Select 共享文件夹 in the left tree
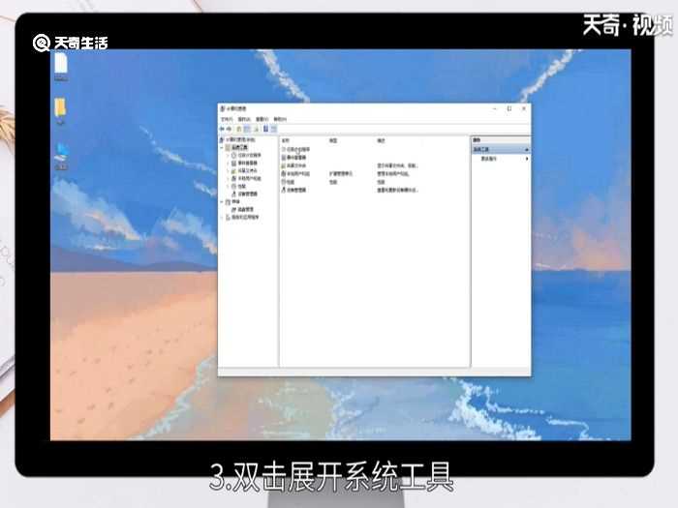 247,170
